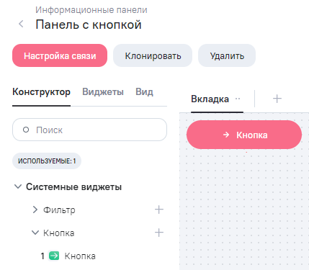Go back using the left chevron arrow
The height and width of the screenshot is (270, 309).
coord(21,24)
